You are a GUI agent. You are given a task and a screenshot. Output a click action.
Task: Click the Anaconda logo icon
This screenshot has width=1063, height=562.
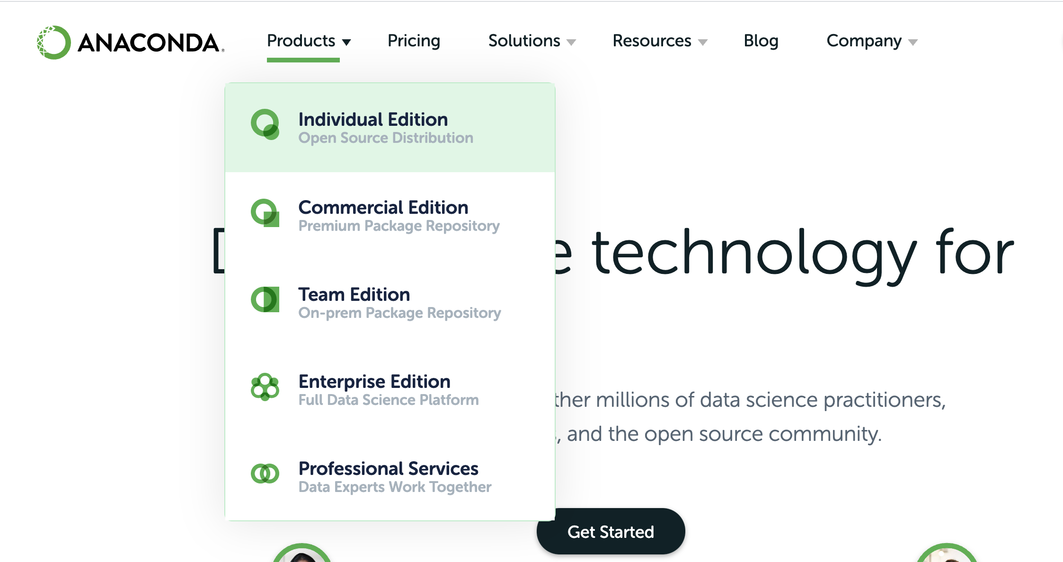[54, 43]
